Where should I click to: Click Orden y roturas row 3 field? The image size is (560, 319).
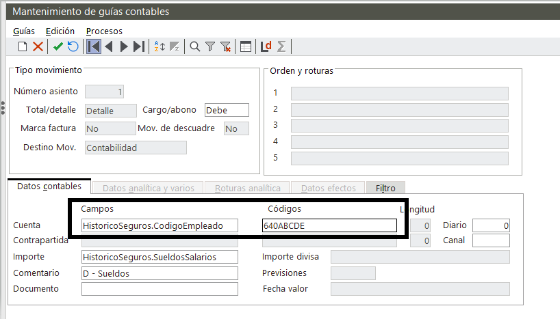point(400,126)
